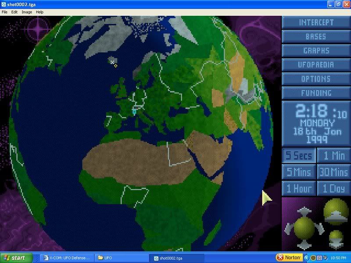Viewport: 351px width, 263px height.
Task: Switch to the UFO folder taskbar item
Action: pos(122,258)
